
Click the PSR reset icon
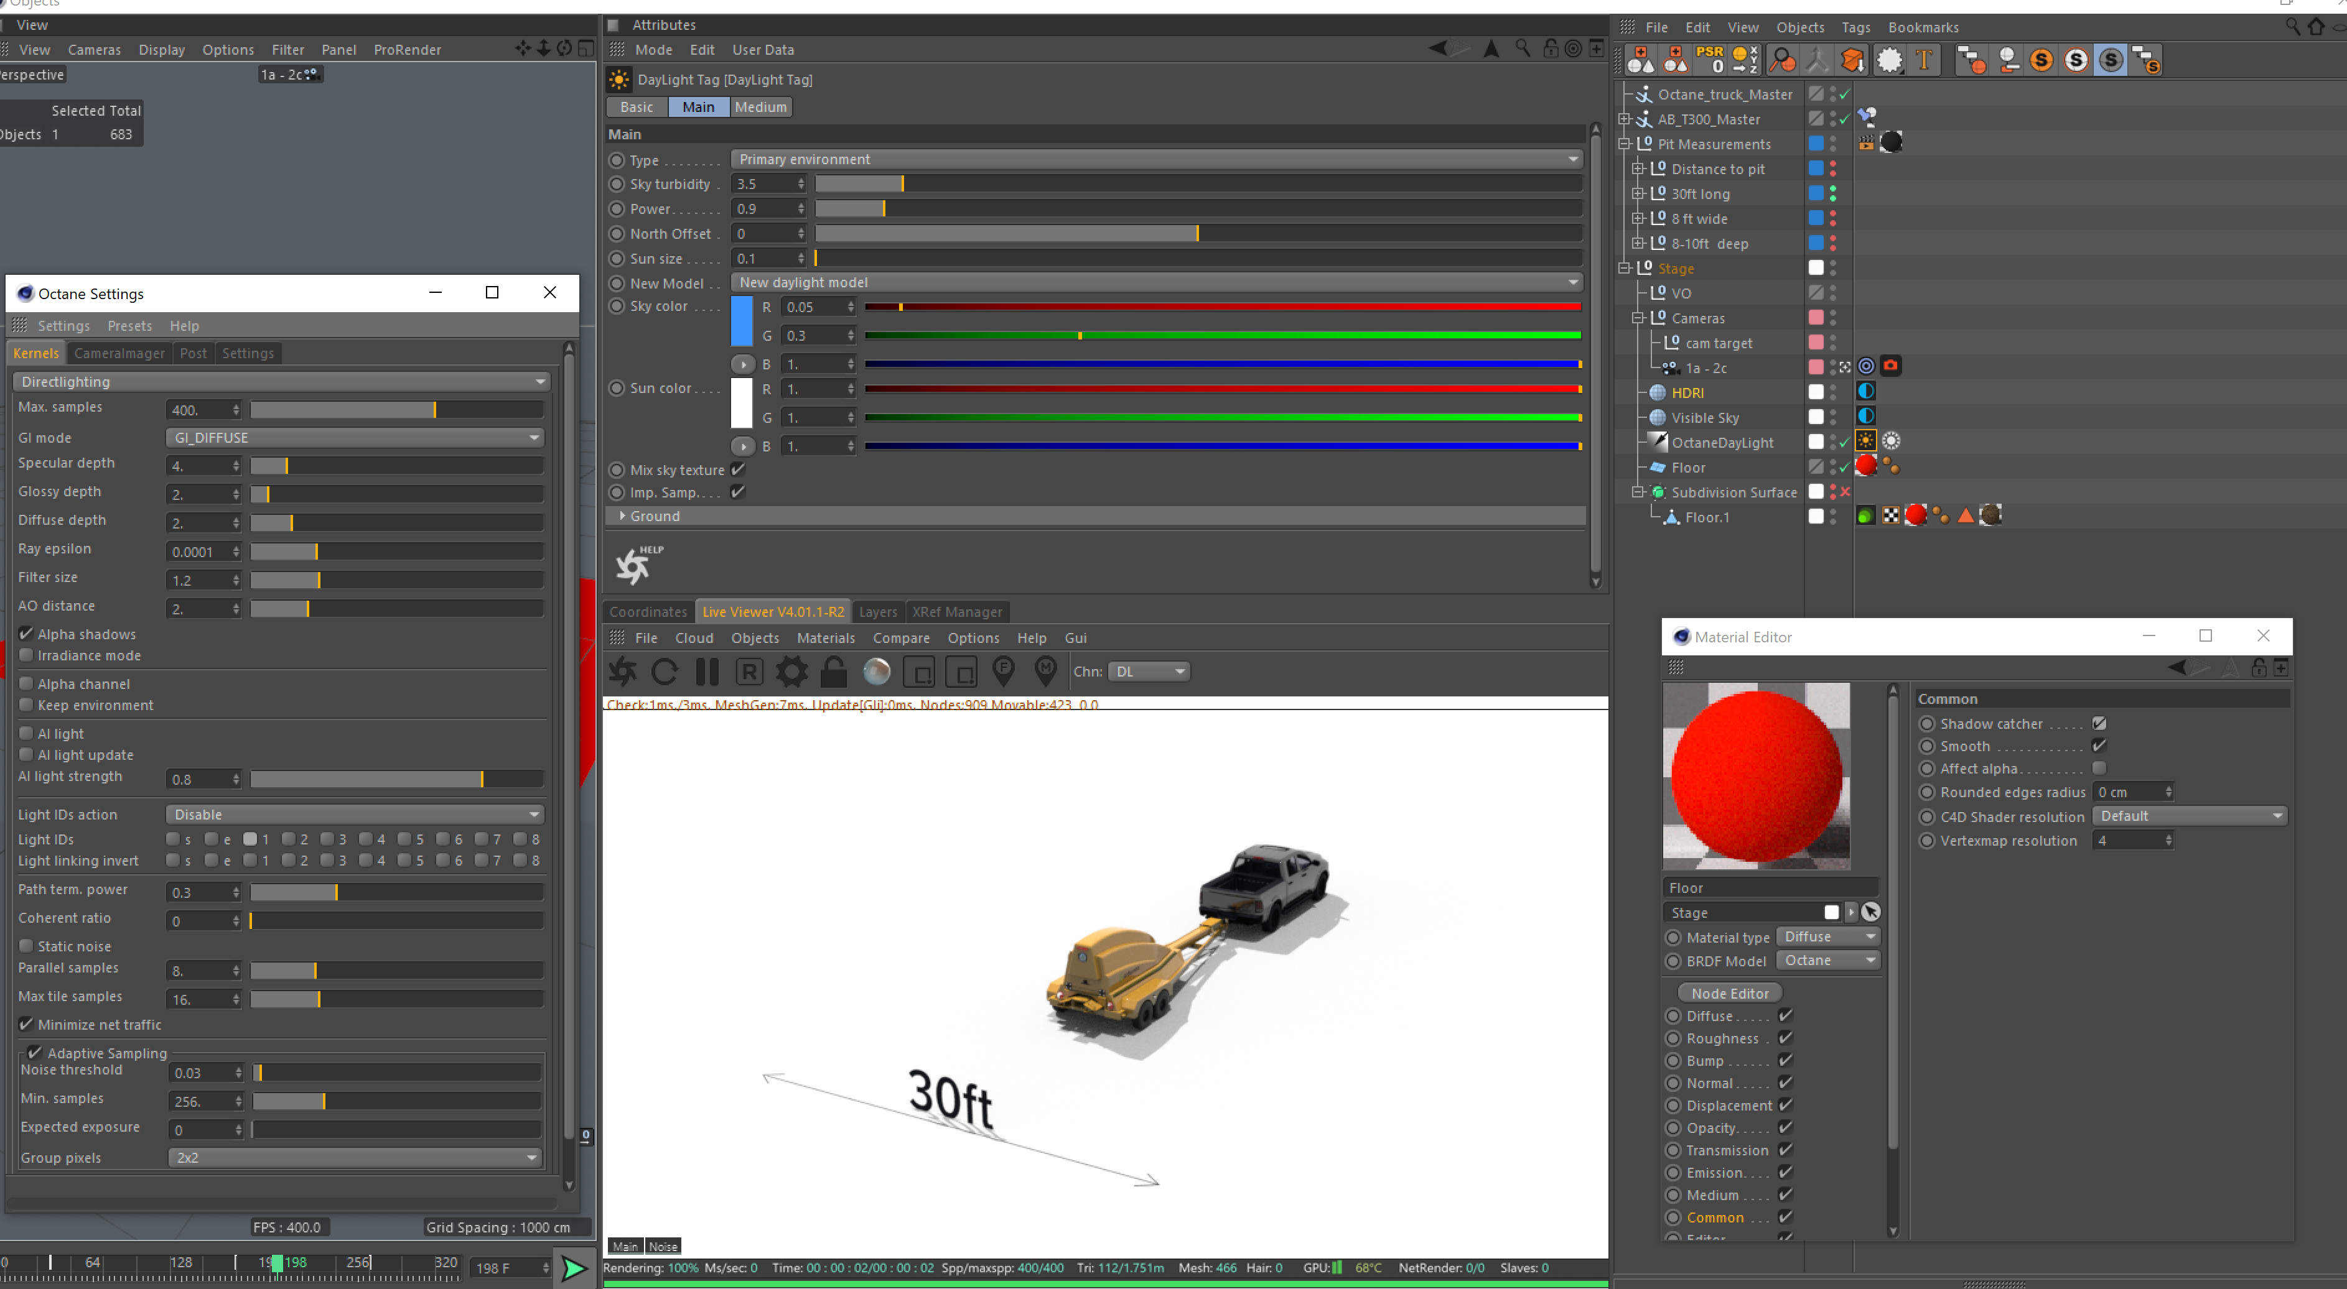pos(1710,60)
